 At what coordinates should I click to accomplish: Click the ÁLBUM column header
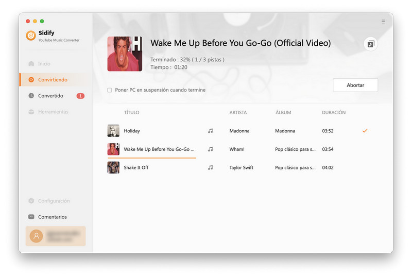[283, 112]
